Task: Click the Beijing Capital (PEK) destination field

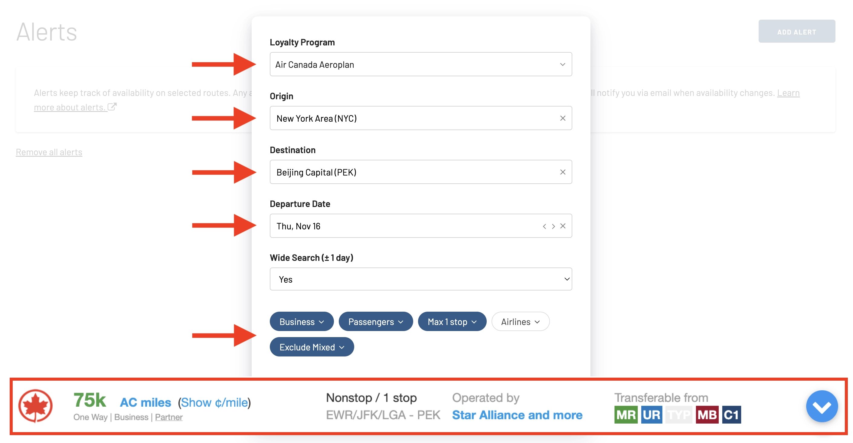Action: pos(420,172)
